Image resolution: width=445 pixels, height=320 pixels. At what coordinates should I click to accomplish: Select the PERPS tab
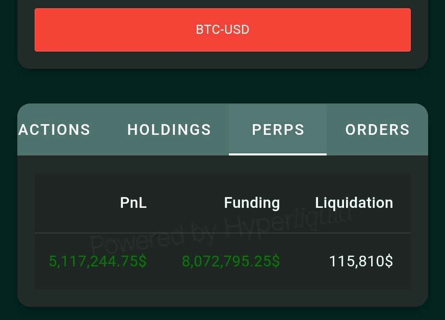[278, 130]
